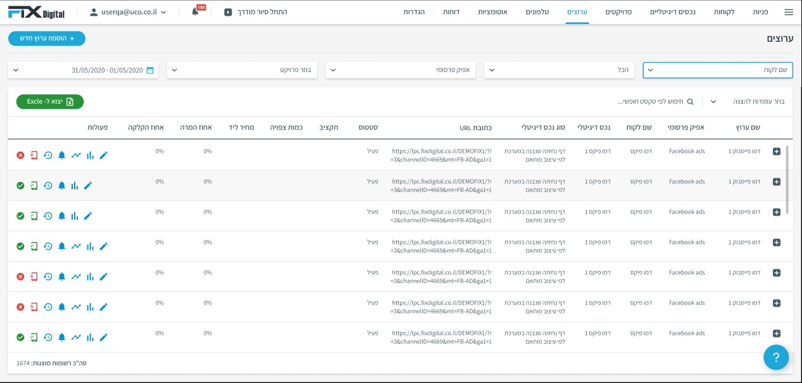Expand the fourth table row with plus
This screenshot has height=383, width=802.
click(x=777, y=243)
